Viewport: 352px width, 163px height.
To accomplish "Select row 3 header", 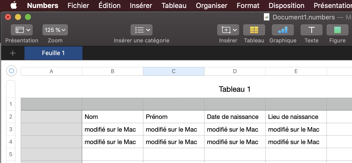I will pyautogui.click(x=10, y=129).
